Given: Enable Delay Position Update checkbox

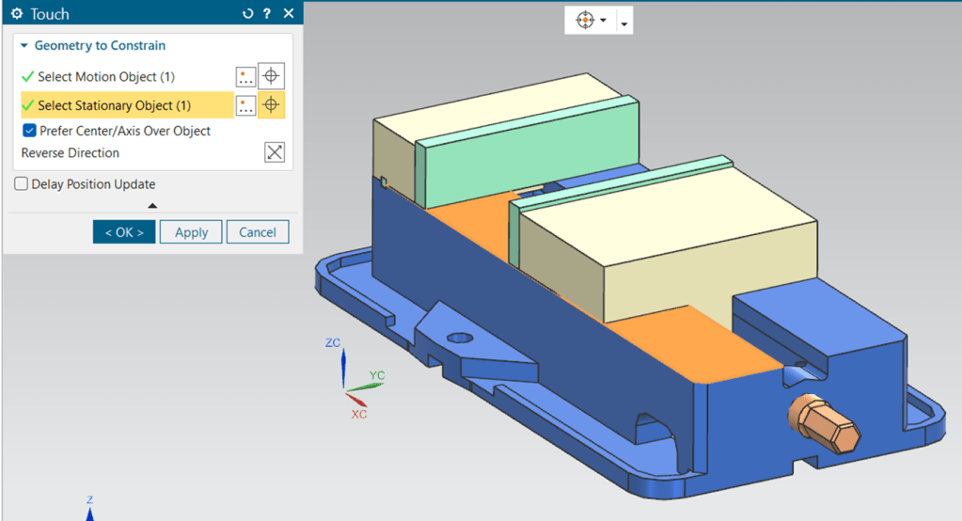Looking at the screenshot, I should pyautogui.click(x=22, y=184).
